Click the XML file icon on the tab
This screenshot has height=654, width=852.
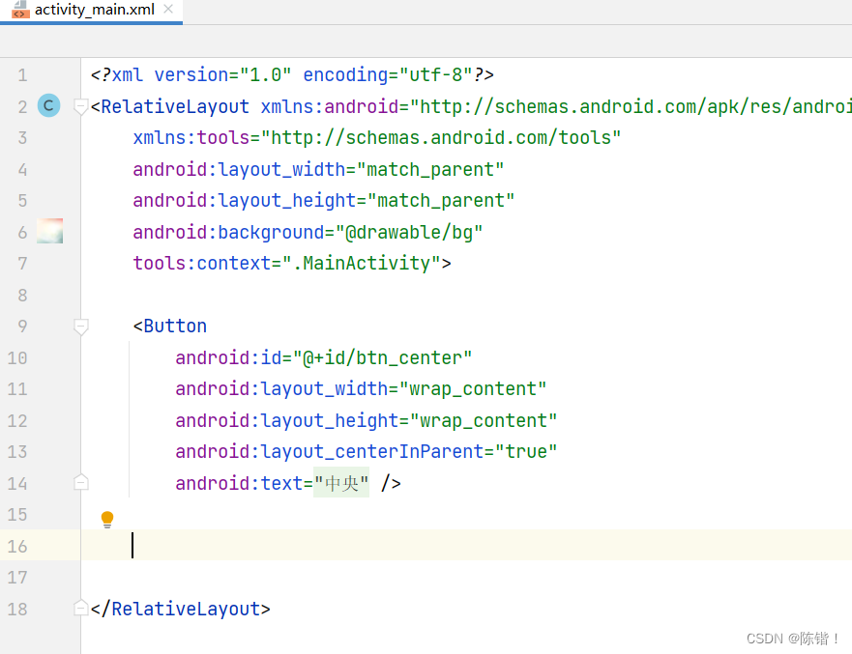tap(20, 10)
